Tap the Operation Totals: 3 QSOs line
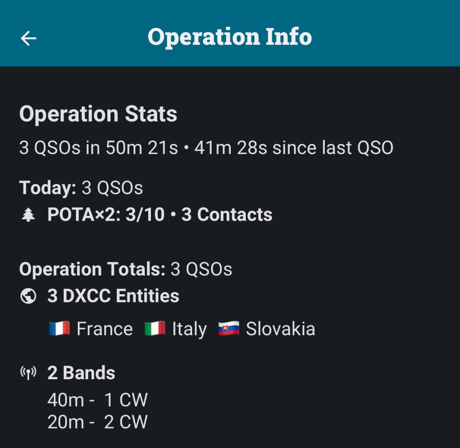Image resolution: width=460 pixels, height=448 pixels. pyautogui.click(x=125, y=269)
